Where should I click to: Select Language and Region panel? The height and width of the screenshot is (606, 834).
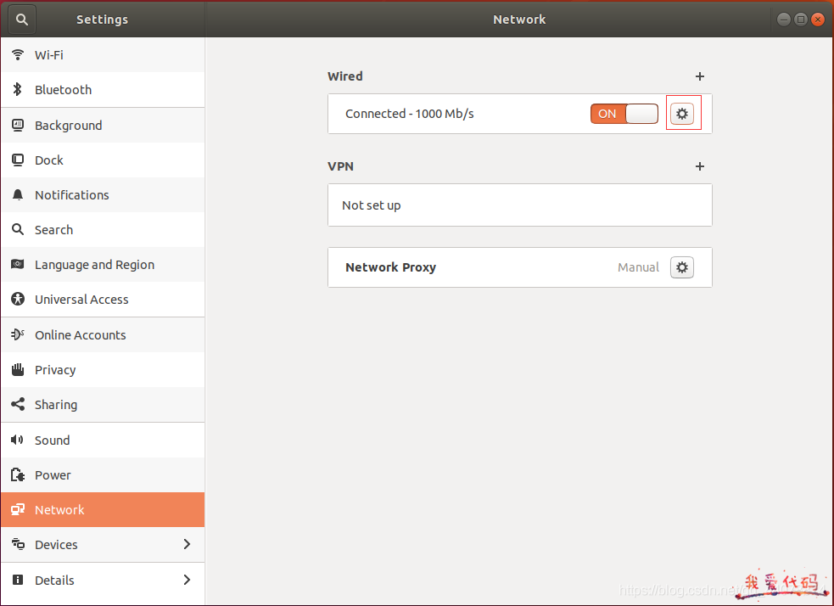click(103, 265)
